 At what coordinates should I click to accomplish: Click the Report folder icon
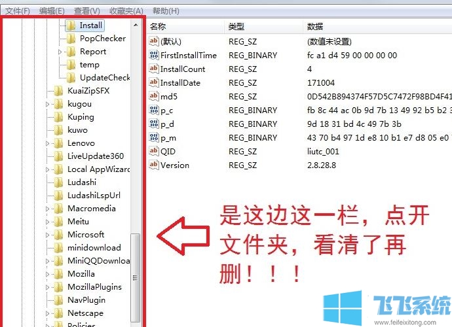click(71, 52)
